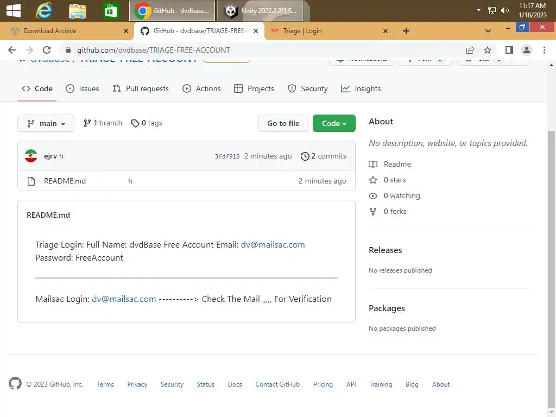Close the Download Archive tab
This screenshot has height=417, width=556.
125,31
